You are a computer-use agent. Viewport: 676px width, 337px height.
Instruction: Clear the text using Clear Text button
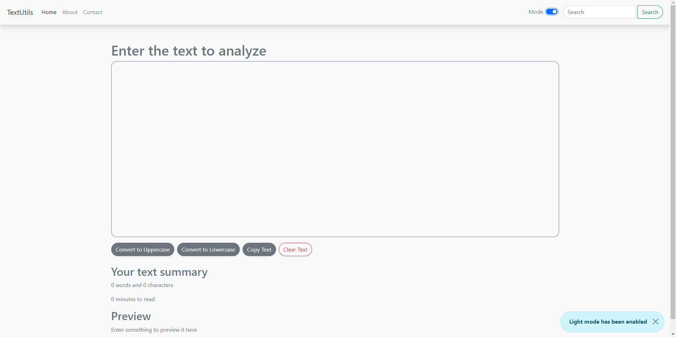(295, 249)
